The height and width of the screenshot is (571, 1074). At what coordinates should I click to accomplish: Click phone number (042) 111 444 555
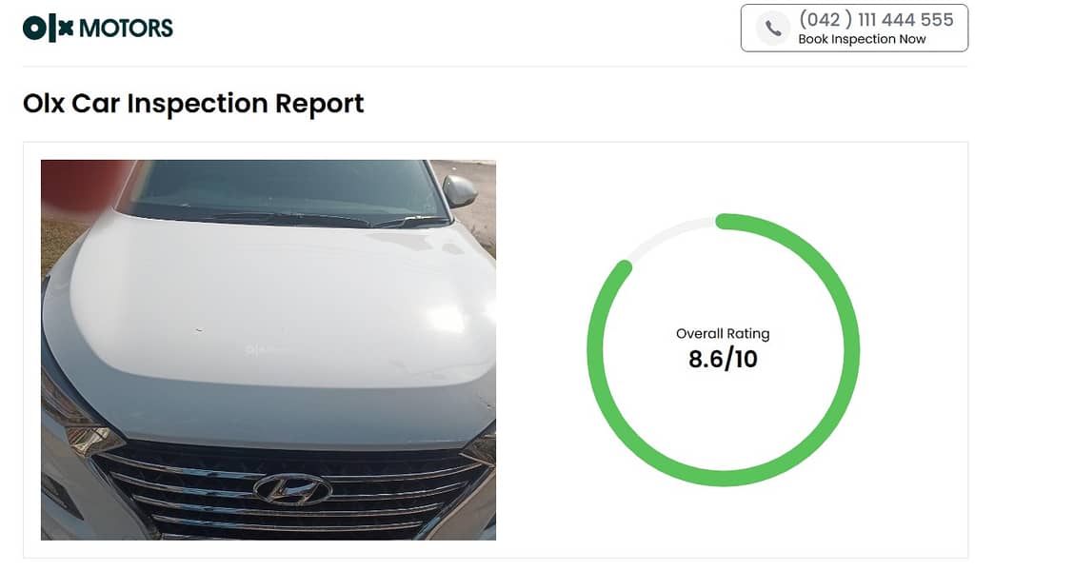point(876,19)
